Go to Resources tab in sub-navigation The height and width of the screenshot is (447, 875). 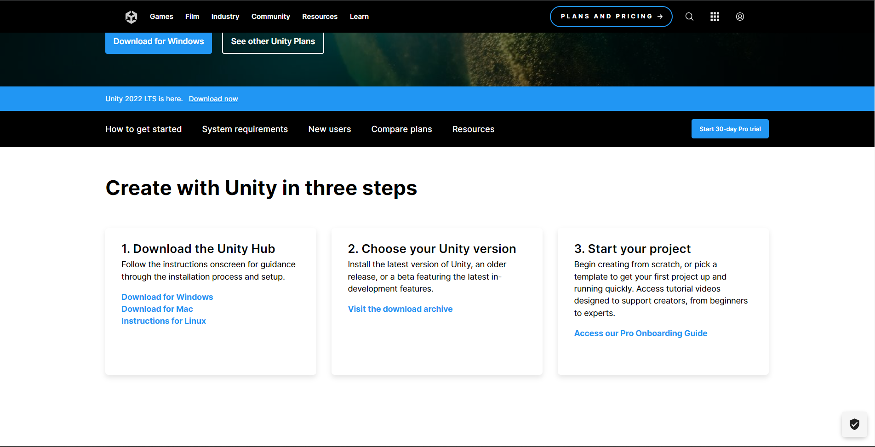[474, 129]
